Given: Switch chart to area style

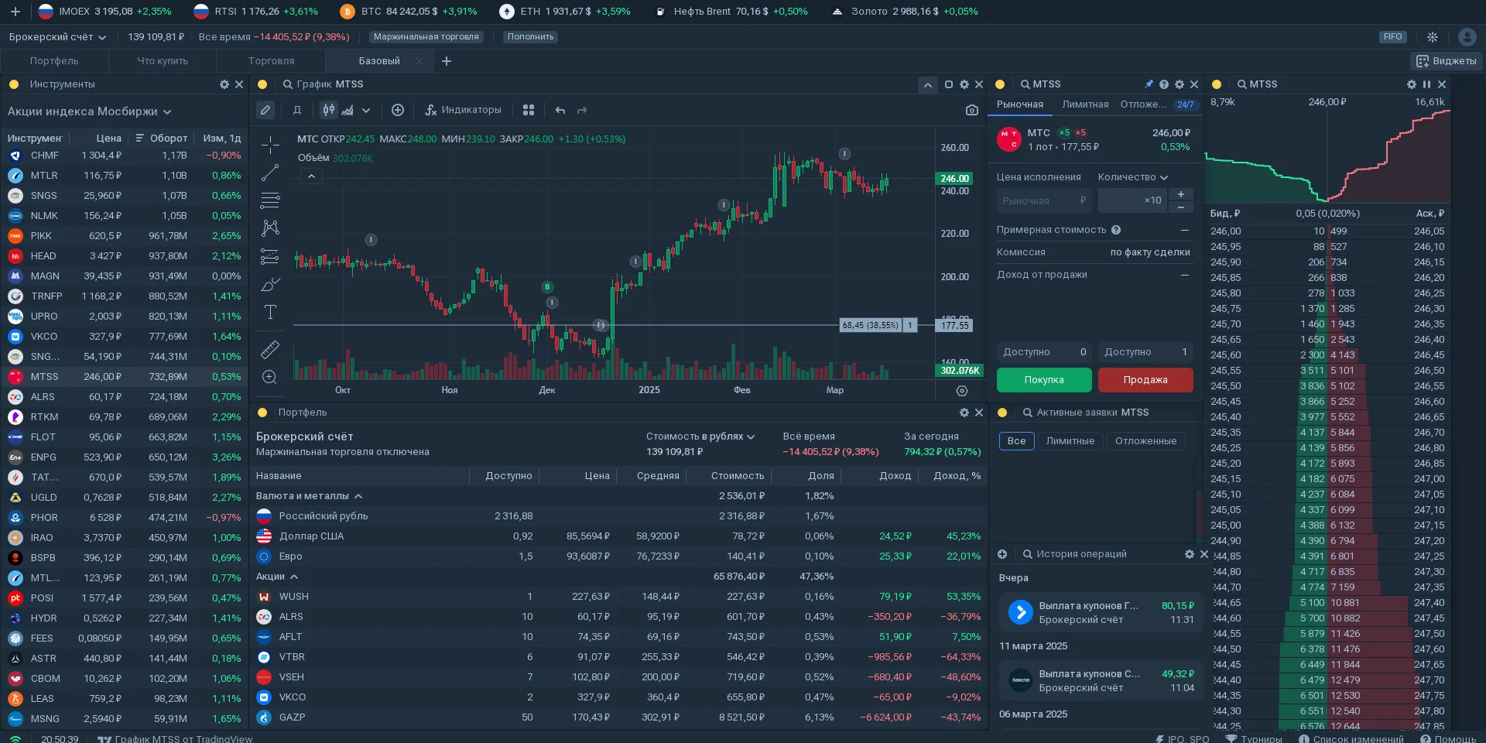Looking at the screenshot, I should click(348, 111).
